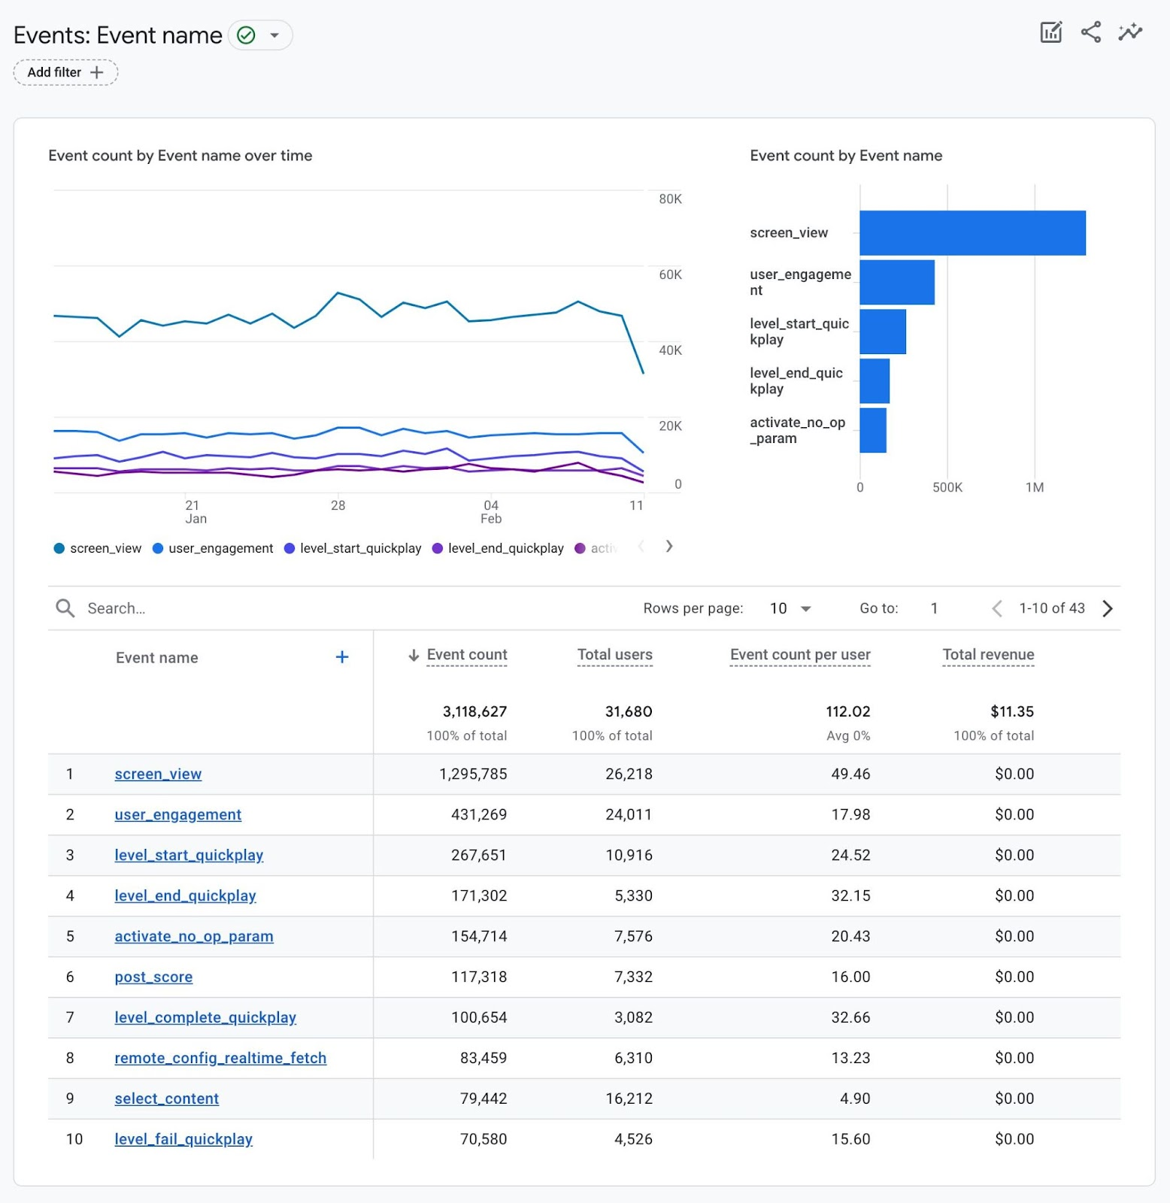Image resolution: width=1170 pixels, height=1203 pixels.
Task: Click the plus icon beside Event name column
Action: pyautogui.click(x=342, y=657)
